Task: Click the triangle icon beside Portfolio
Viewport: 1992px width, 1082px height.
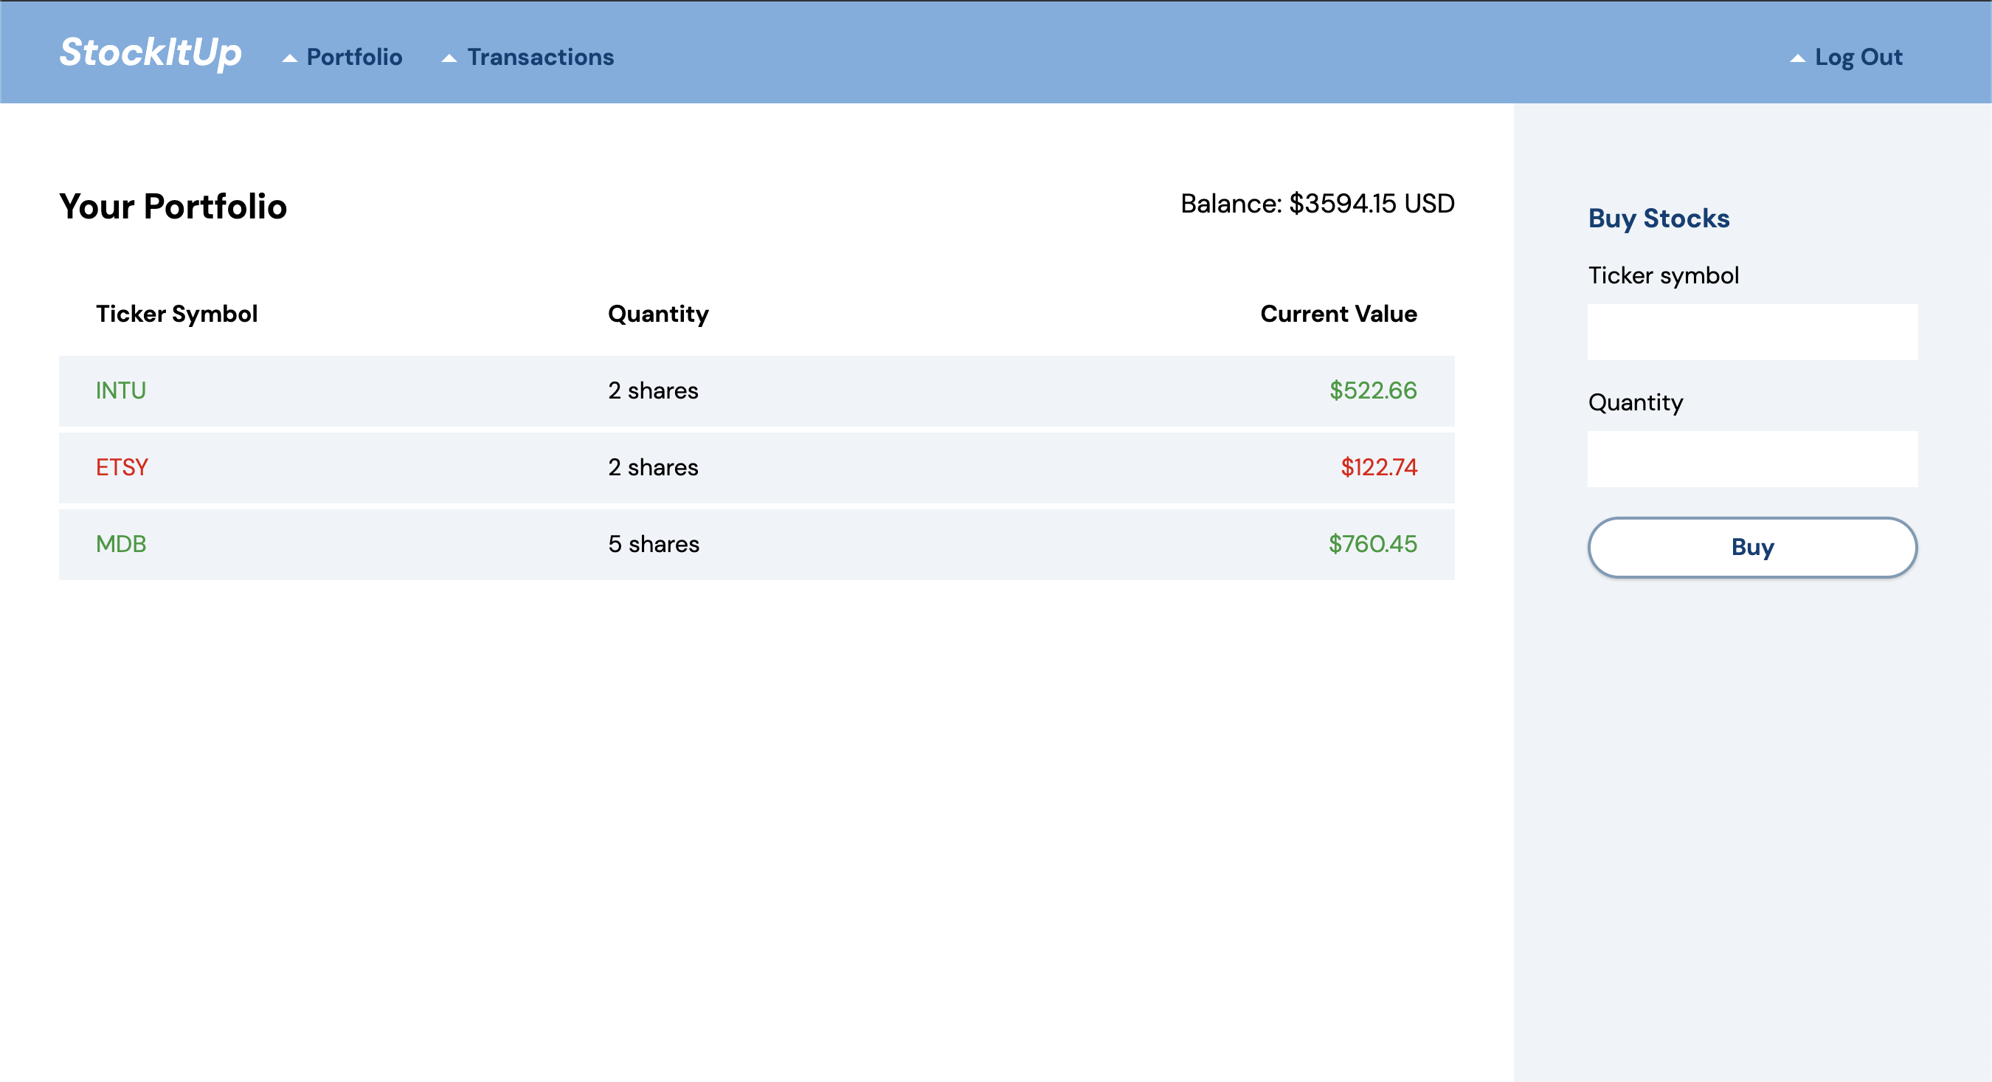Action: click(x=290, y=58)
